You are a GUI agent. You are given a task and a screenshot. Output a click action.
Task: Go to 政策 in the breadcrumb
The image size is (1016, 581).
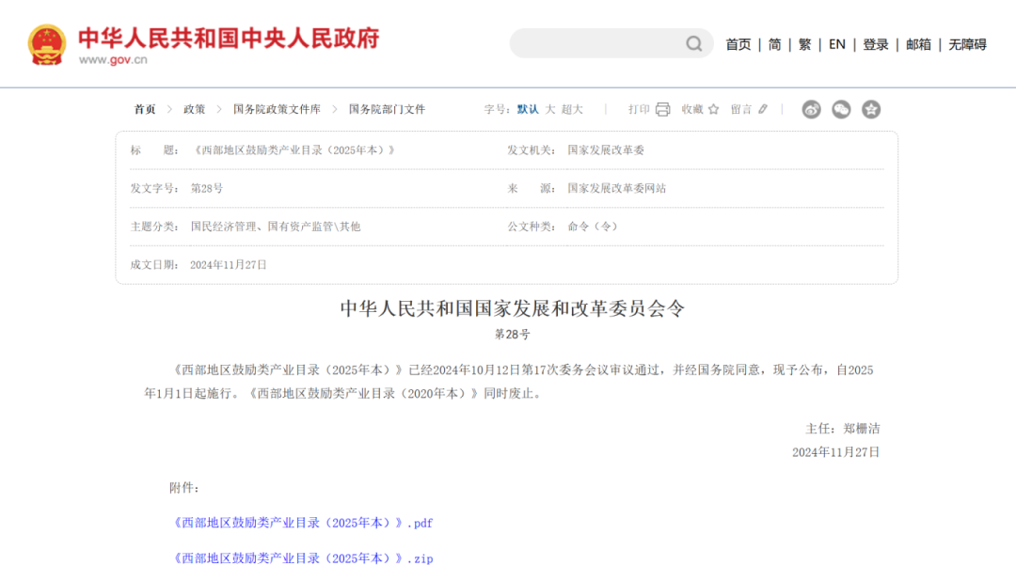194,109
